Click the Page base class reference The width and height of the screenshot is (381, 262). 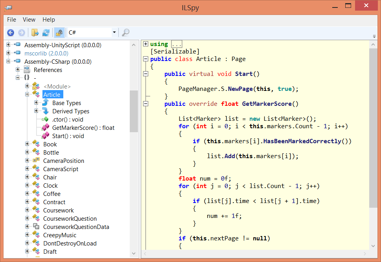tap(238, 59)
